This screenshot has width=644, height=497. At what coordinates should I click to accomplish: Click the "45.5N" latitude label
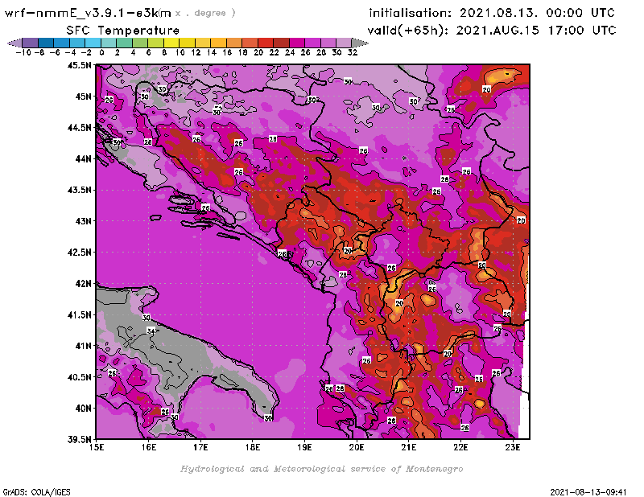(x=79, y=65)
